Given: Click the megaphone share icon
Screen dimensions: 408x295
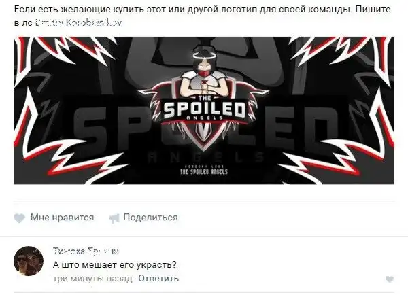Looking at the screenshot, I should 114,218.
